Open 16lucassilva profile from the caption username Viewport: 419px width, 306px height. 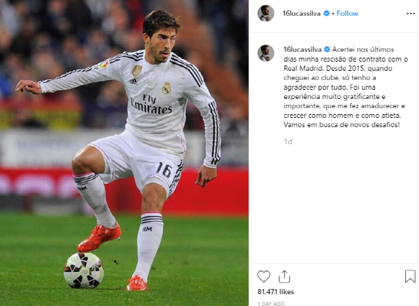click(x=302, y=50)
